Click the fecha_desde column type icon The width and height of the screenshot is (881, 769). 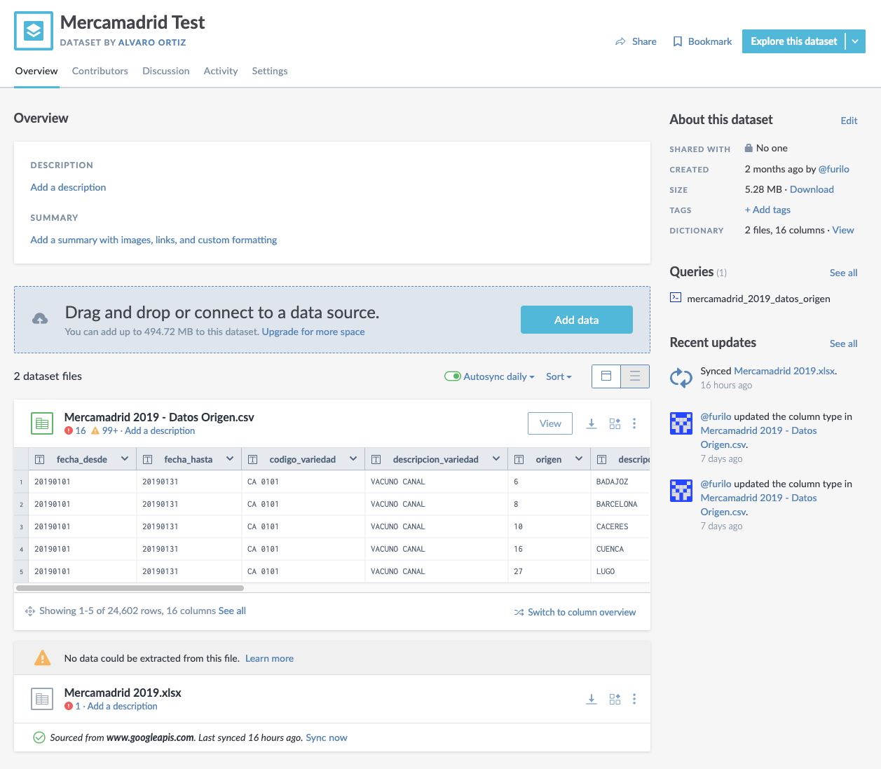click(40, 459)
